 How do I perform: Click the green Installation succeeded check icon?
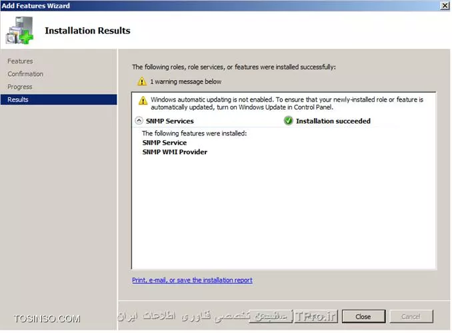pos(288,121)
